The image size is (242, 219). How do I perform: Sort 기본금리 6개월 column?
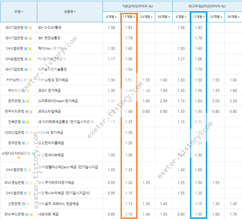tap(111, 17)
